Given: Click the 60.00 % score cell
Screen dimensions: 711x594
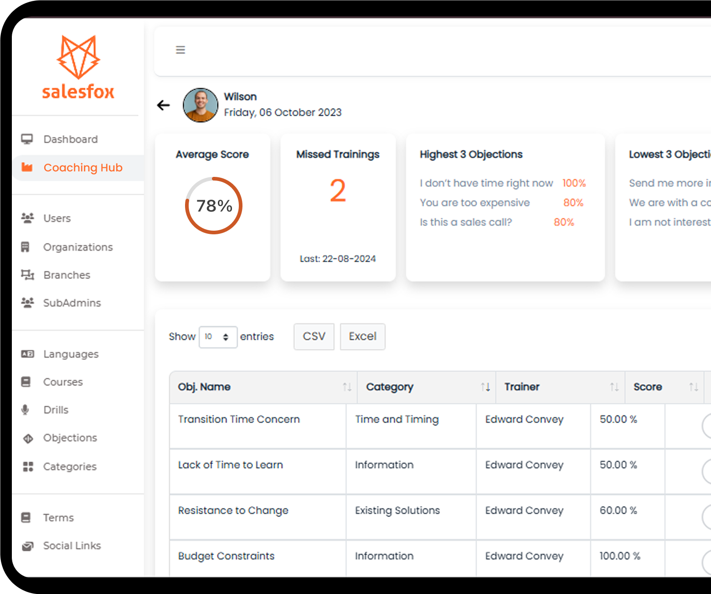Looking at the screenshot, I should point(618,510).
